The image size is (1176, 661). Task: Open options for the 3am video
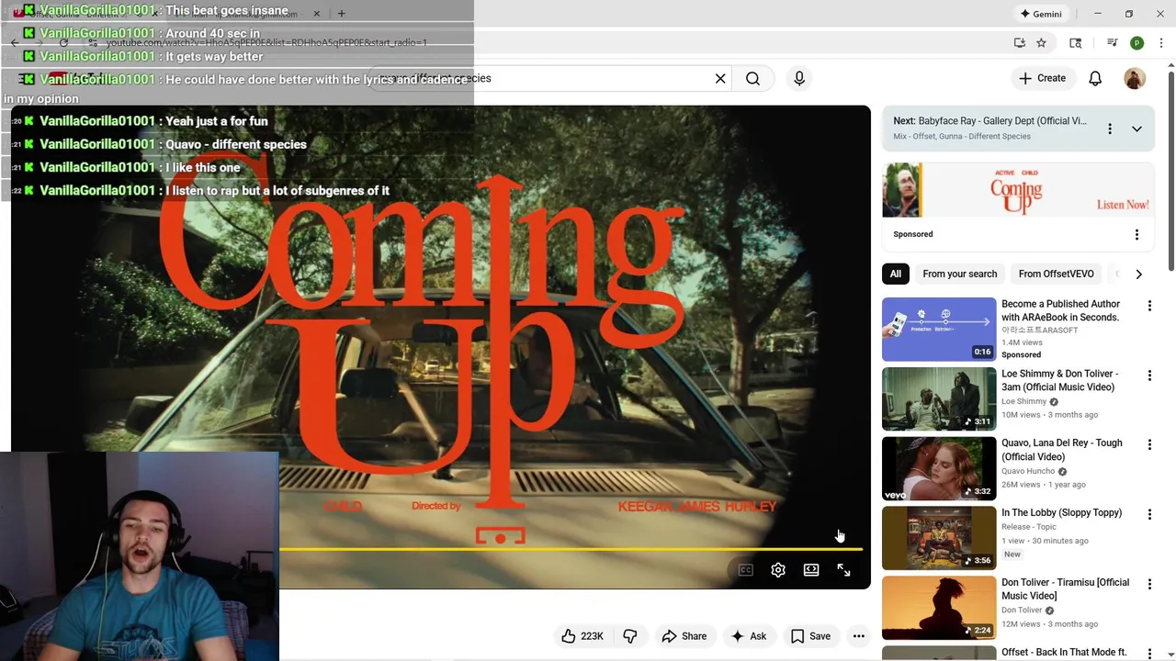(x=1149, y=375)
